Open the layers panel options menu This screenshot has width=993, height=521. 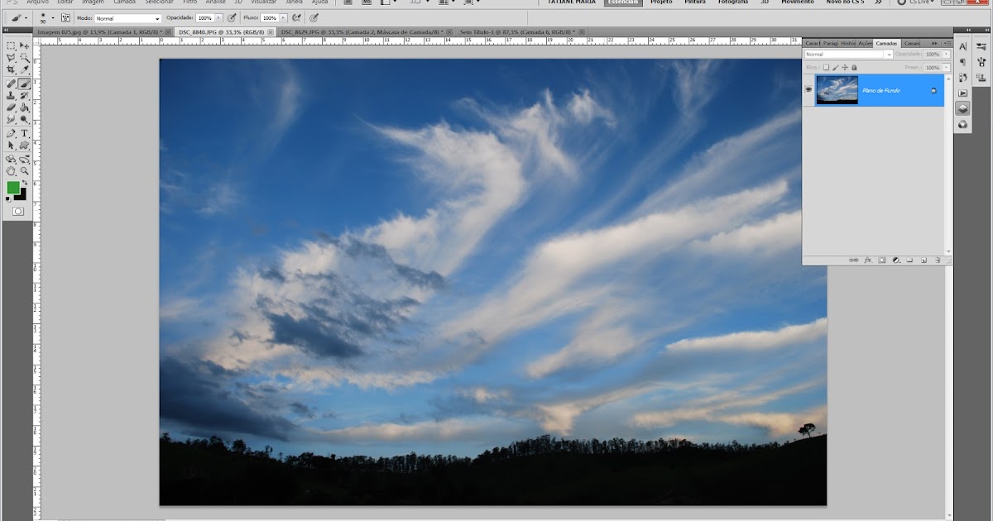[947, 43]
